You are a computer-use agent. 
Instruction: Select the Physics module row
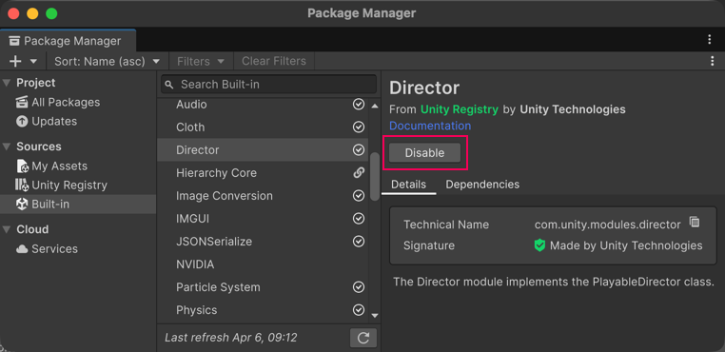(x=263, y=310)
